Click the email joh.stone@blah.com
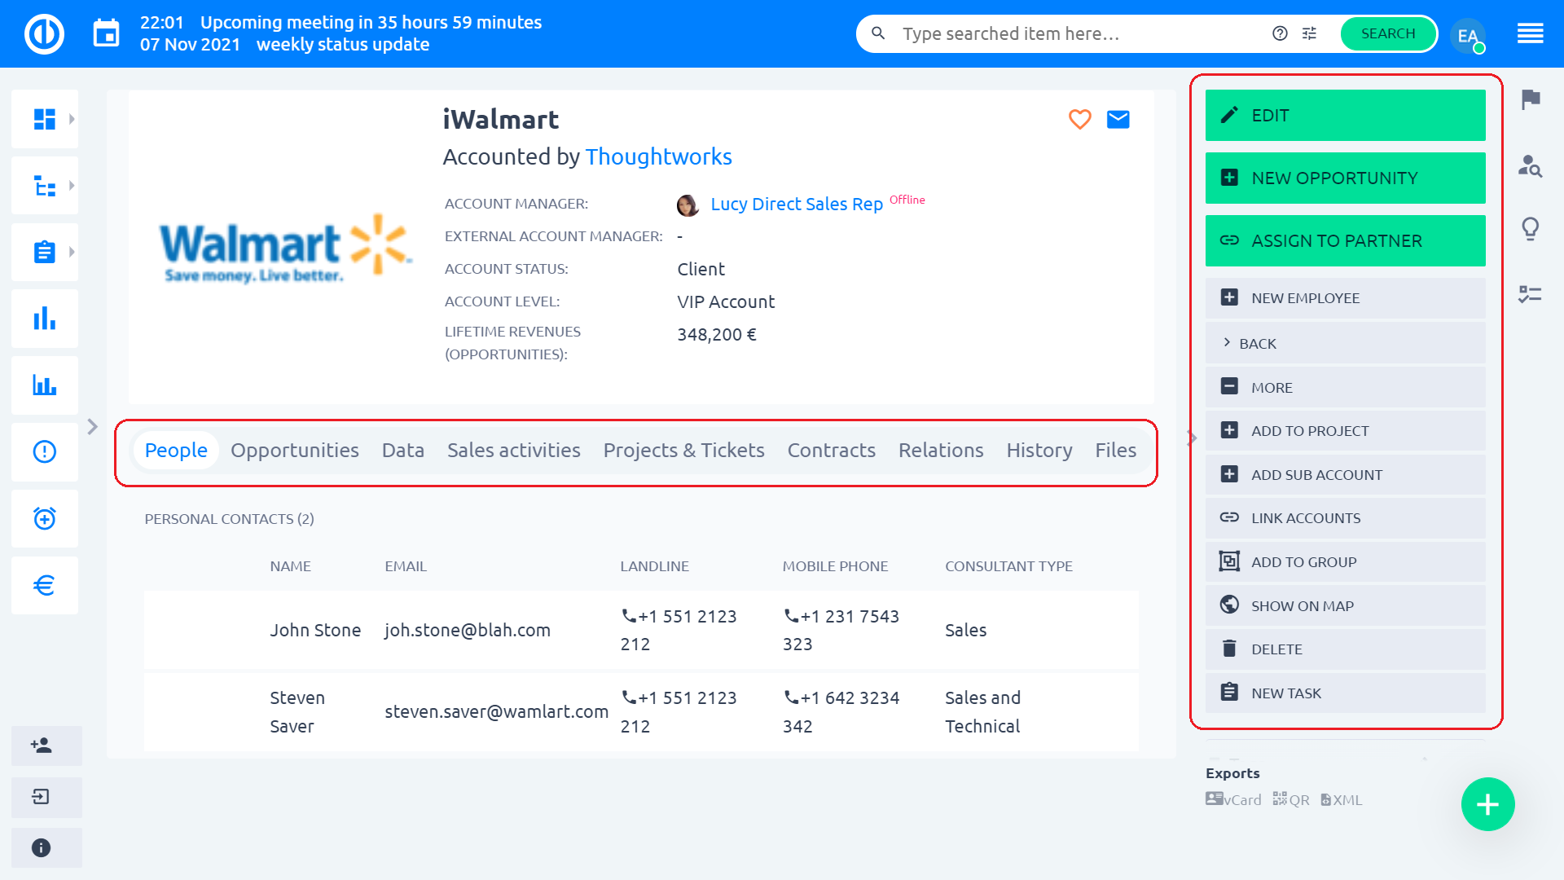Image resolution: width=1564 pixels, height=880 pixels. tap(468, 631)
